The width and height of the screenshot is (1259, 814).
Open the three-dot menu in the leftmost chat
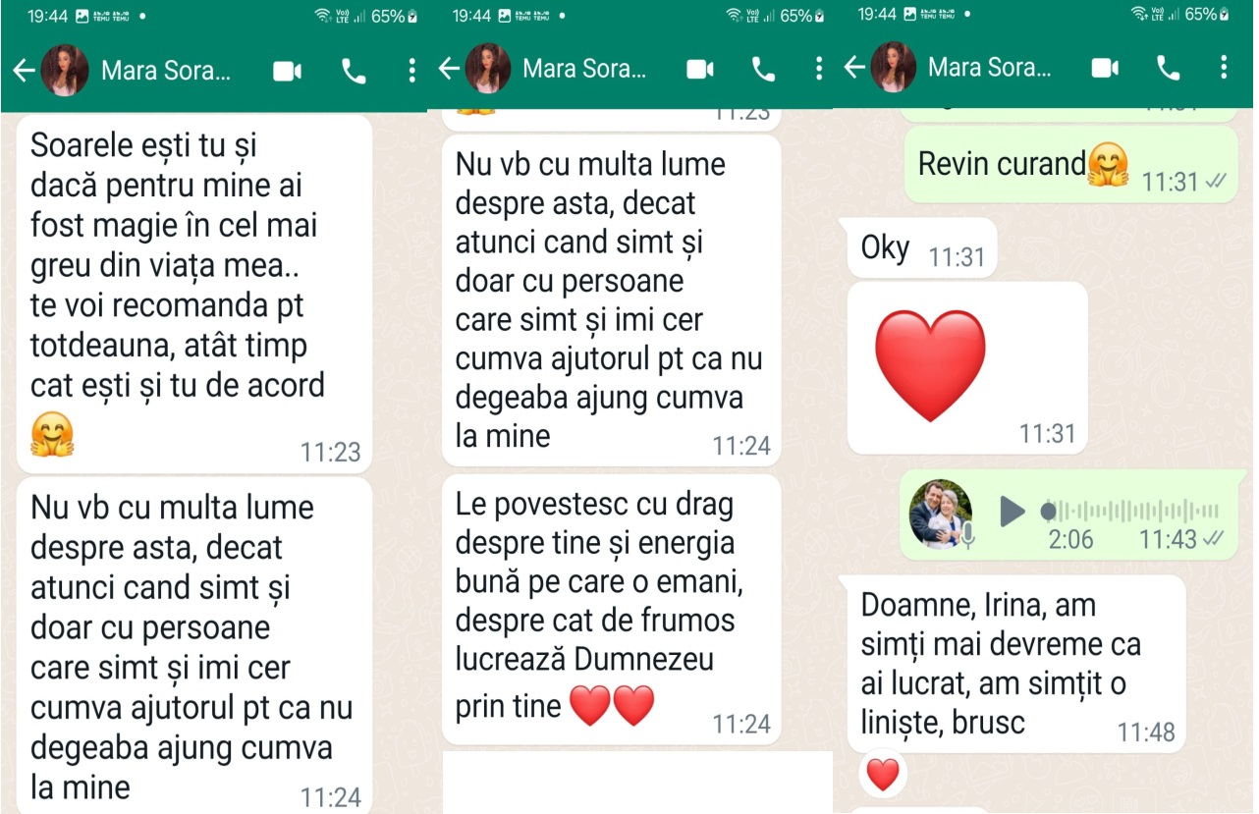411,71
